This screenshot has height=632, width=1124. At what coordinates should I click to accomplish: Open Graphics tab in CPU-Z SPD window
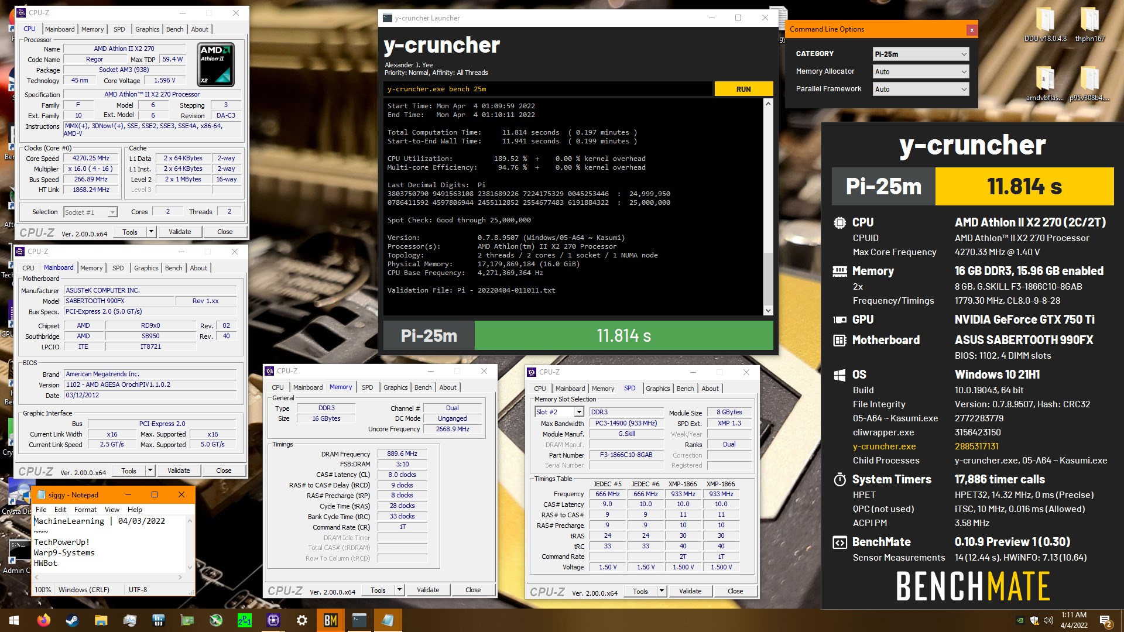tap(658, 389)
